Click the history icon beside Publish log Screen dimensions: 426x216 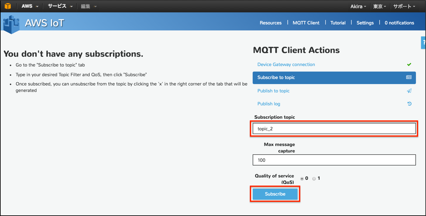coord(409,103)
